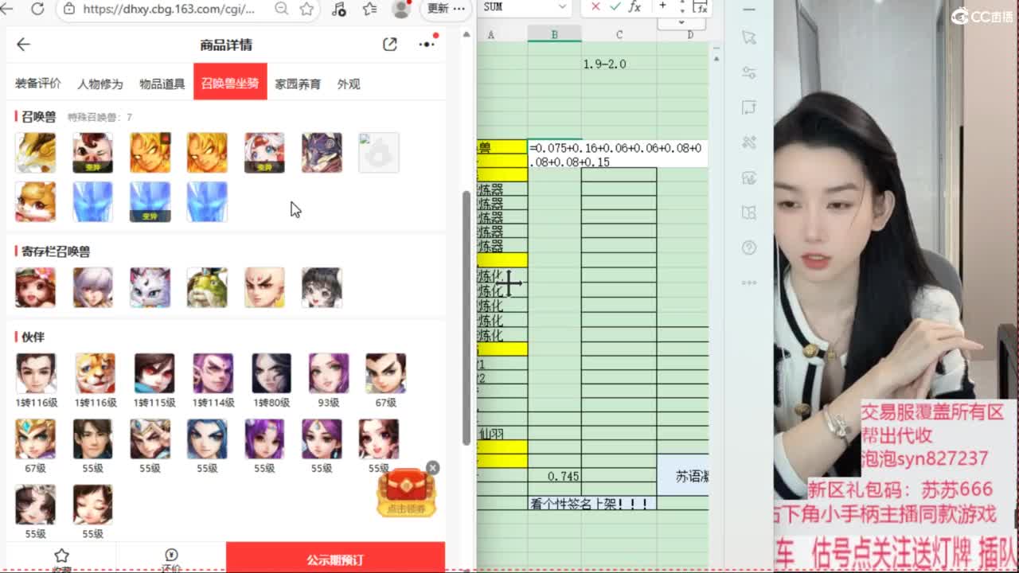Select column D header in the spreadsheet
This screenshot has width=1019, height=573.
(x=690, y=35)
